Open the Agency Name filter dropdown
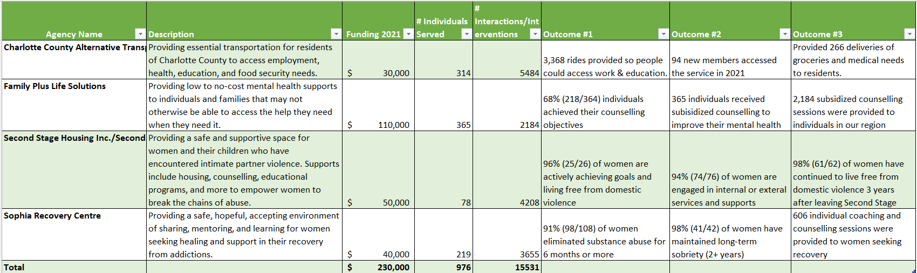 point(140,34)
